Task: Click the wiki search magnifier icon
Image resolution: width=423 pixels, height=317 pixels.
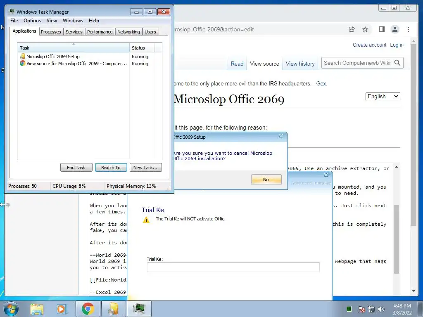Action: [397, 63]
